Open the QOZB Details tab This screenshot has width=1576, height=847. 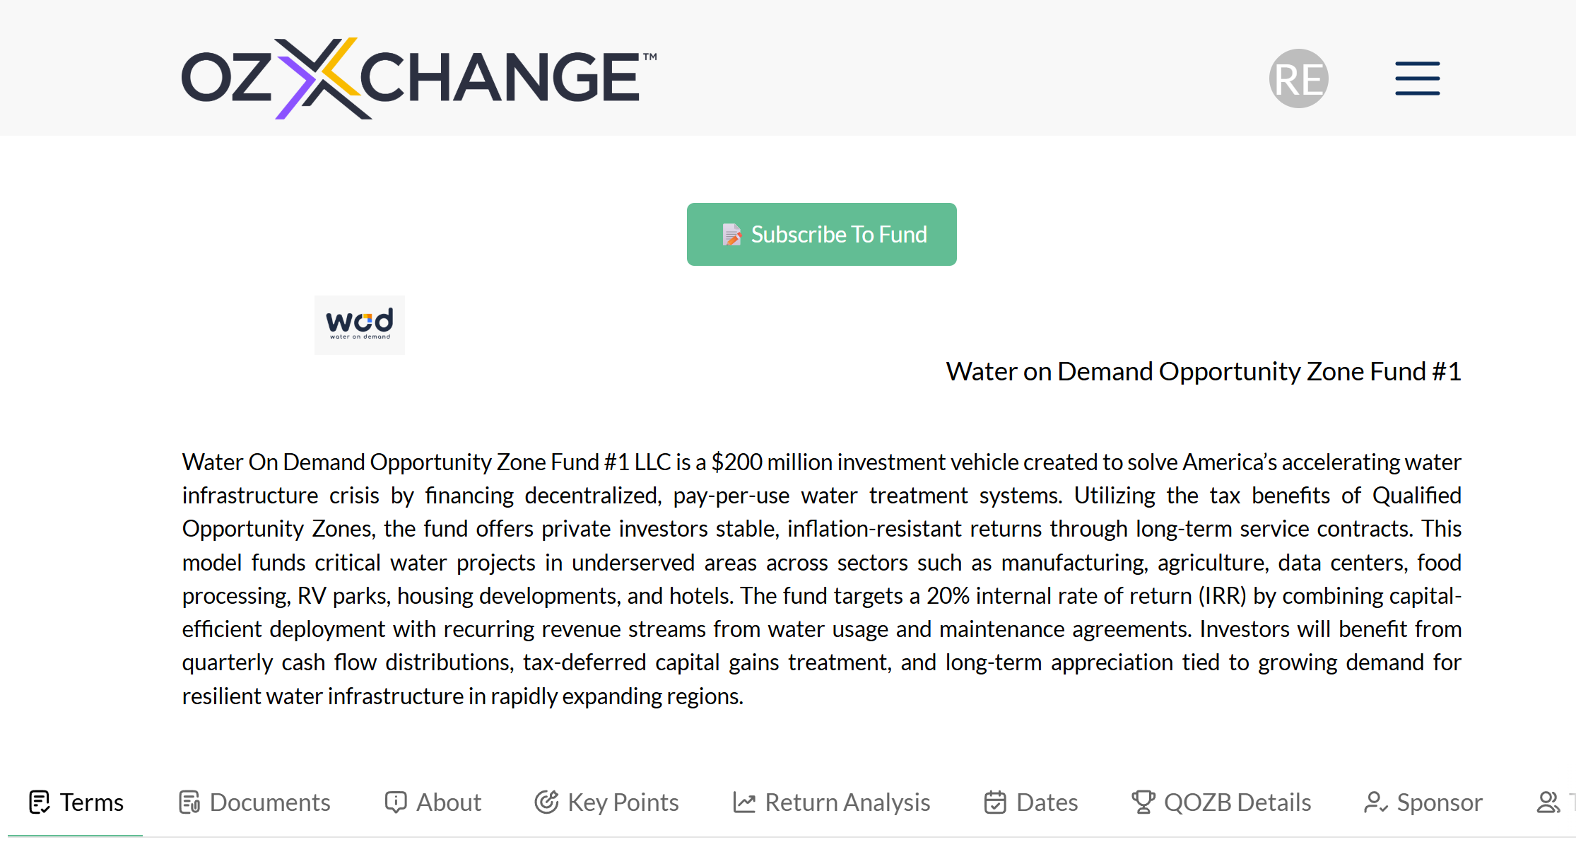(1237, 802)
